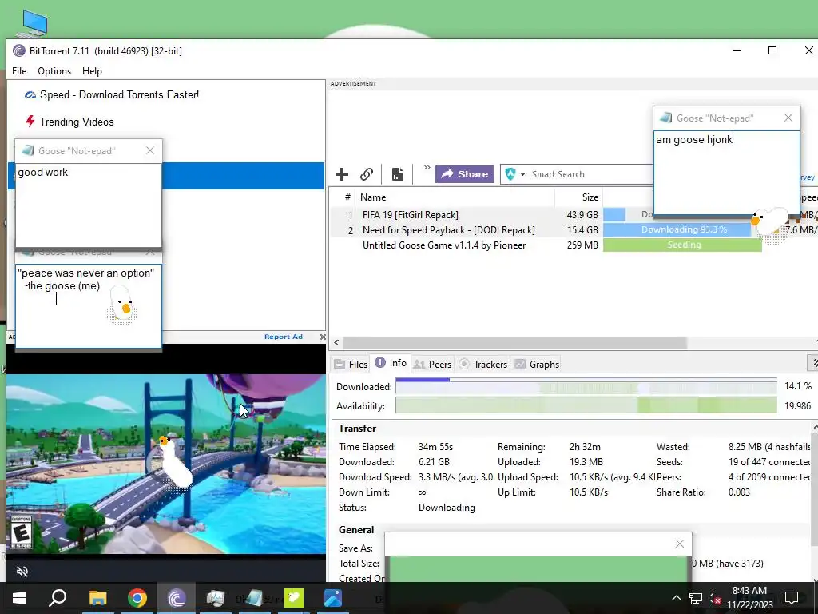The width and height of the screenshot is (818, 614).
Task: Open the notification center icon
Action: coord(792,598)
